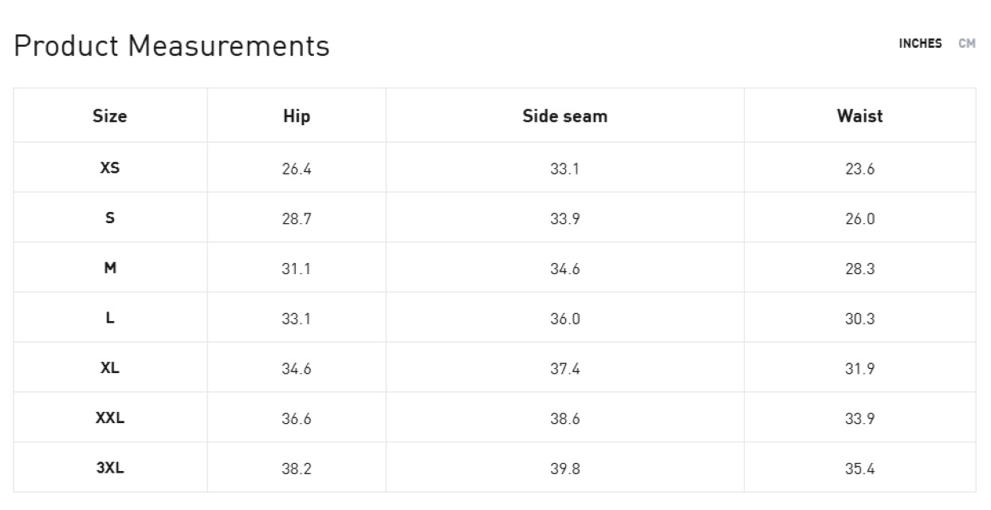Click the Waist column header
This screenshot has width=991, height=510.
coord(859,116)
